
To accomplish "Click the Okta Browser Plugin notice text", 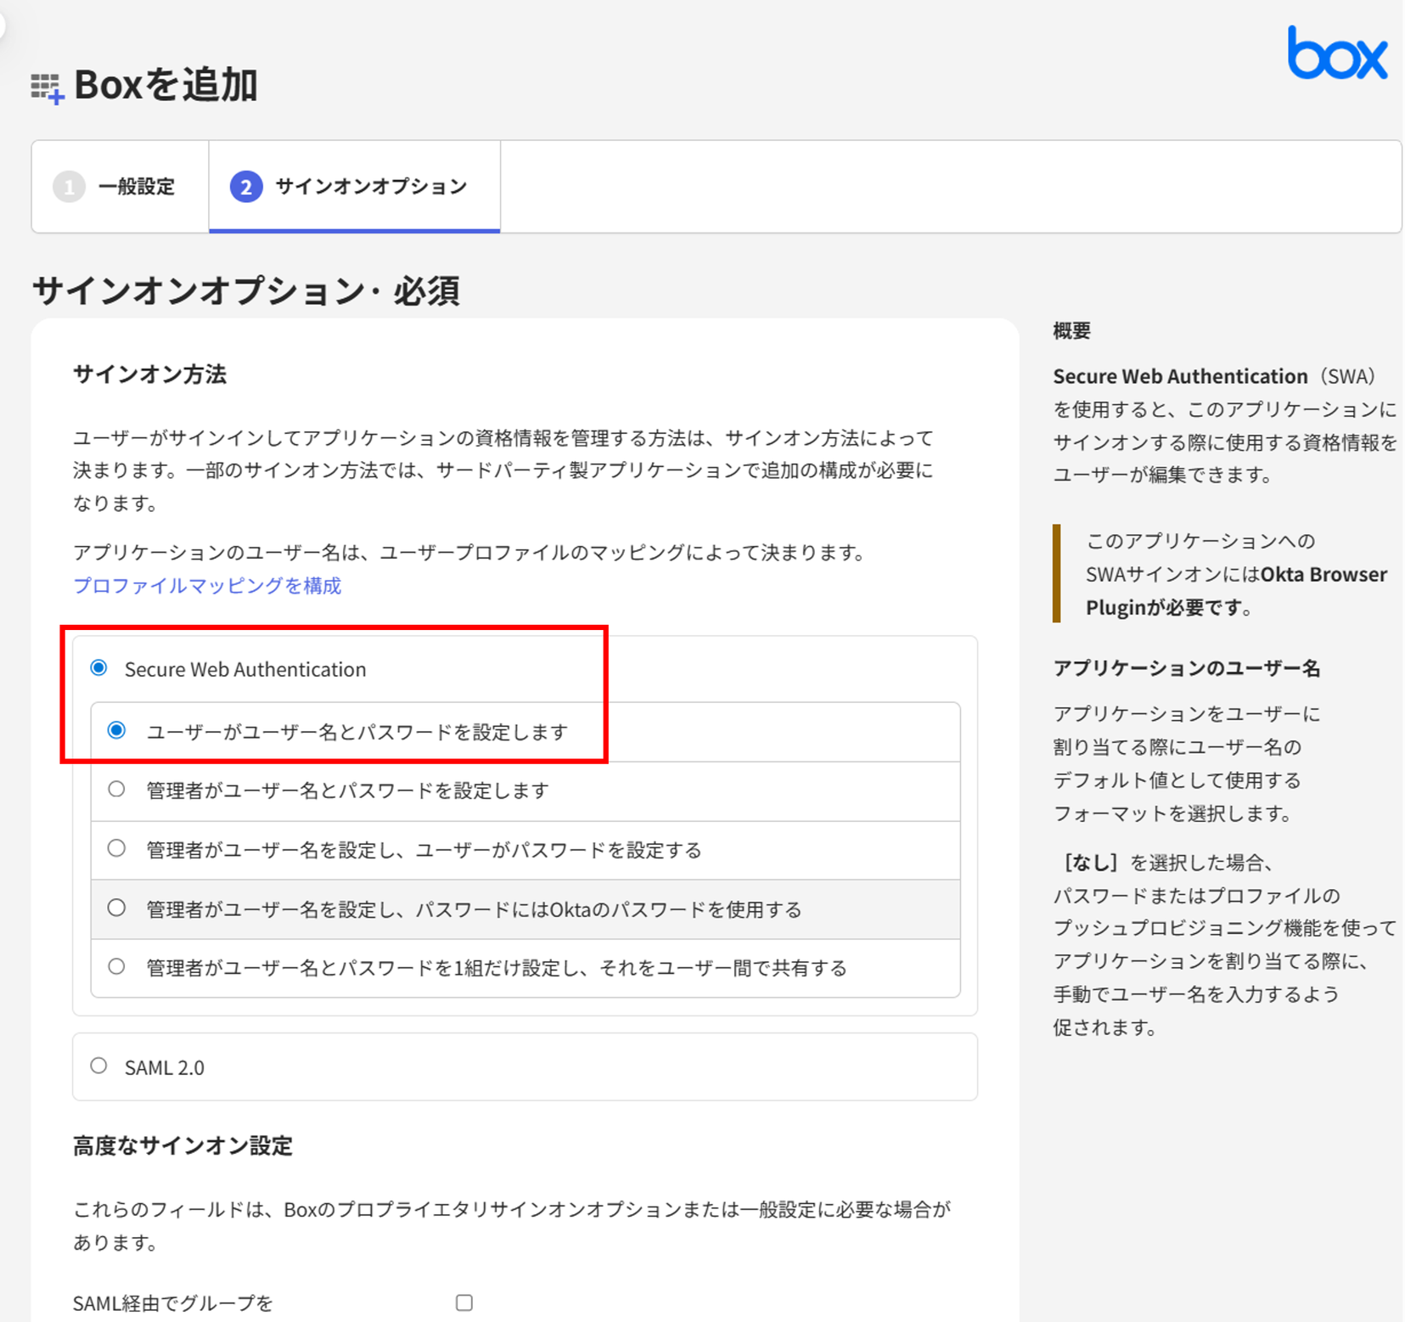I will [x=1235, y=574].
